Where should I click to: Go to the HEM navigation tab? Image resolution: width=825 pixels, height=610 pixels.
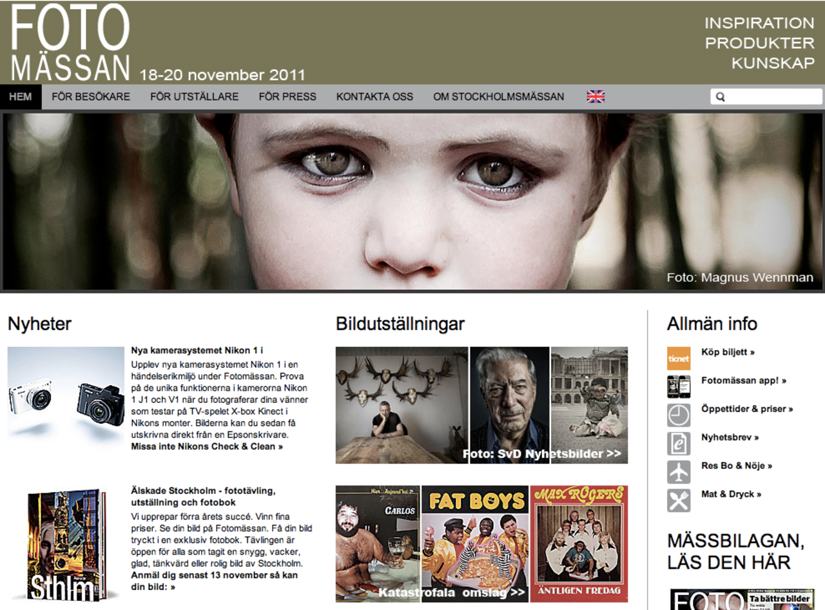pyautogui.click(x=21, y=97)
